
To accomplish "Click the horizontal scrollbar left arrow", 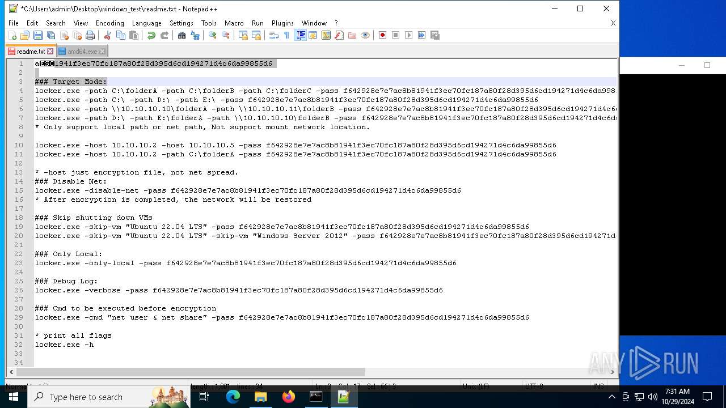I will click(11, 372).
